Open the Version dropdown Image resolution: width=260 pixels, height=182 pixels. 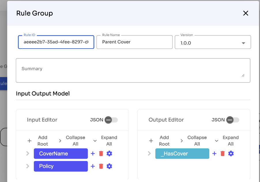[213, 43]
